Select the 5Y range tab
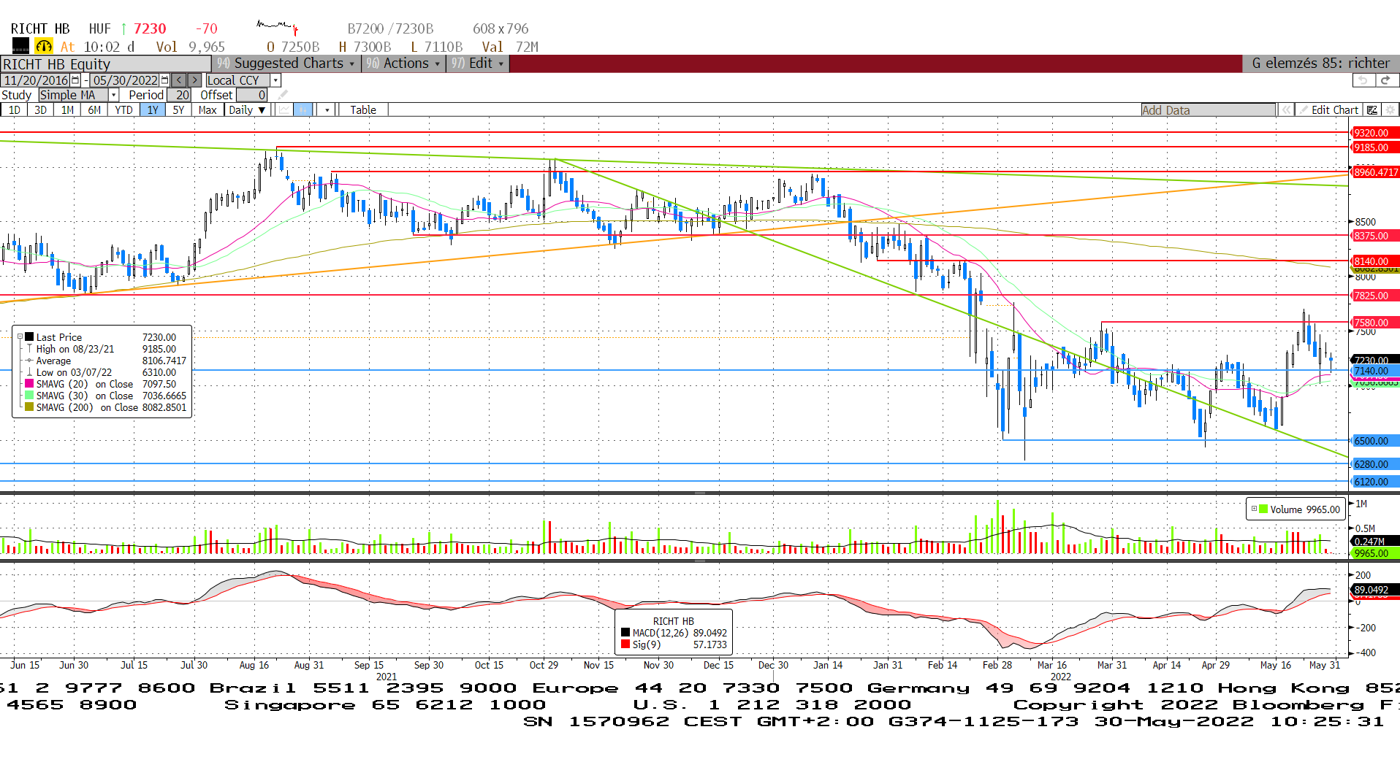Image resolution: width=1400 pixels, height=762 pixels. [178, 110]
